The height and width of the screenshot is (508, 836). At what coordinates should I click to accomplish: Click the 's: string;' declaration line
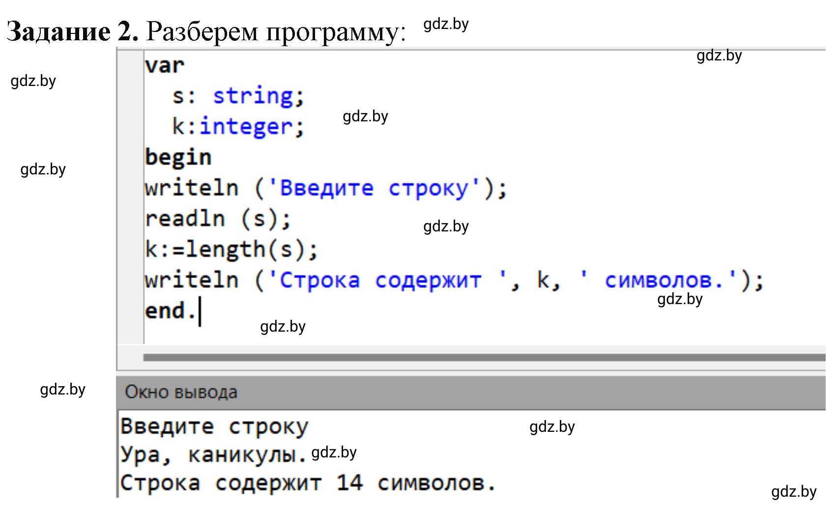238,96
